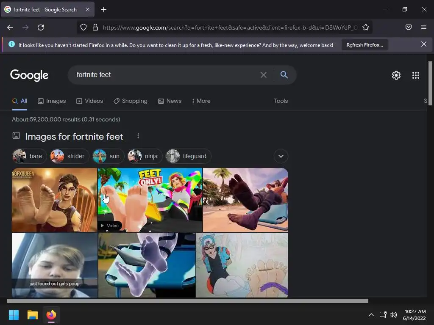Image resolution: width=434 pixels, height=325 pixels.
Task: Select the sun filter chip
Action: click(x=108, y=156)
